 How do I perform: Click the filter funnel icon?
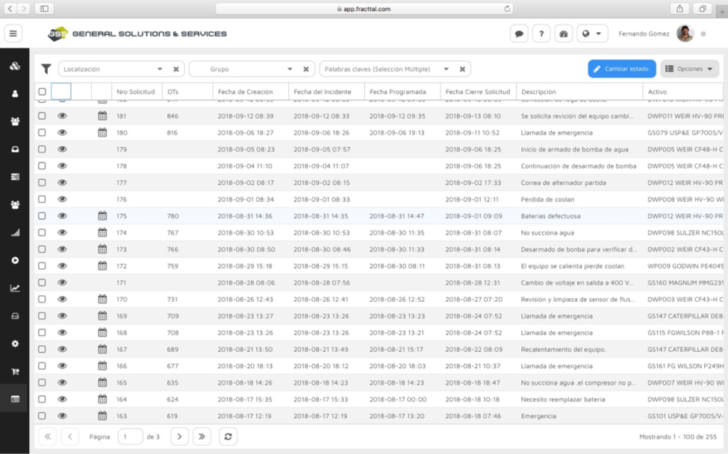pos(46,69)
